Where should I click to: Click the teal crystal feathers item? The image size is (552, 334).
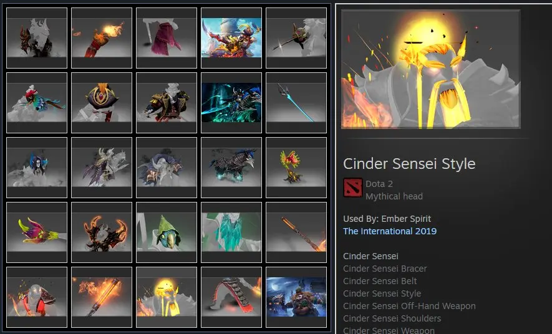point(231,232)
